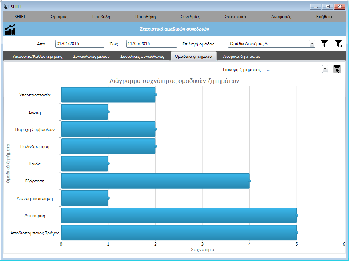Image resolution: width=349 pixels, height=261 pixels.
Task: Click the Παλινδρόμηση bar
Action: click(x=108, y=146)
